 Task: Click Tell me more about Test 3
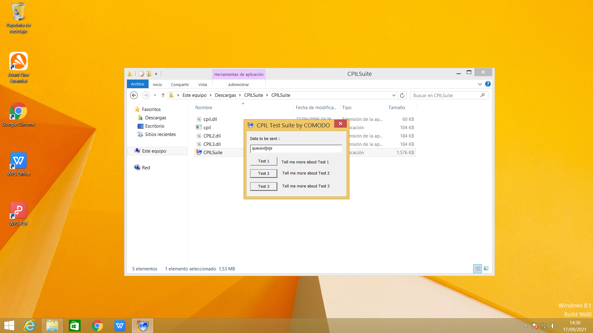[305, 186]
